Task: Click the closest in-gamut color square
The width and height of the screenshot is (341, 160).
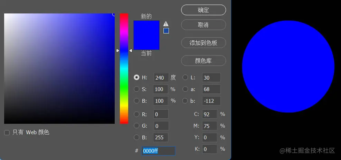Action: click(x=166, y=31)
